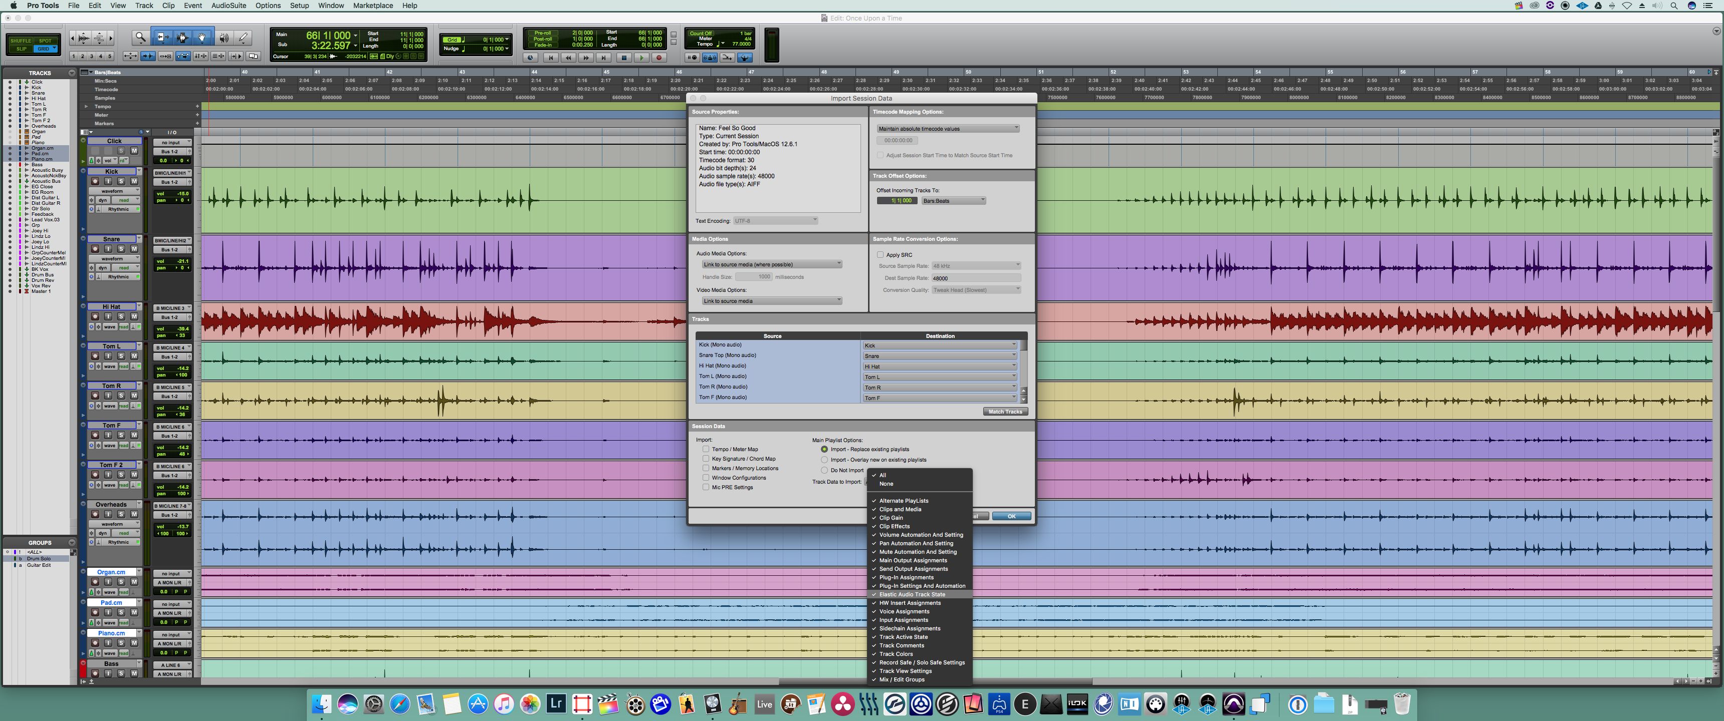Open destination dropdown for Tom F track
Viewport: 1724px width, 721px height.
940,398
